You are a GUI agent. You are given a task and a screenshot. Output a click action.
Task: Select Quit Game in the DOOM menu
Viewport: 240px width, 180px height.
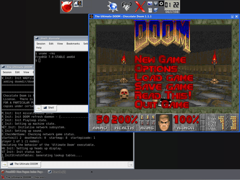162,104
